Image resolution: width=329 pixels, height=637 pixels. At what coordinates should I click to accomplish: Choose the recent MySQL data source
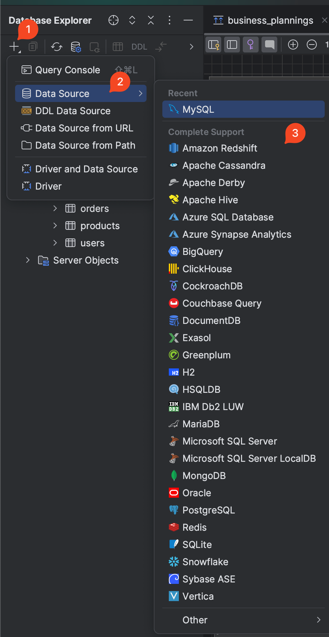[x=198, y=110]
